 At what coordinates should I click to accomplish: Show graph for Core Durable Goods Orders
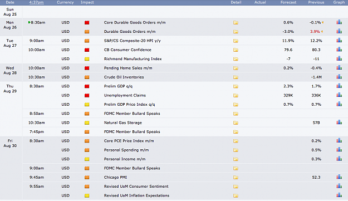coord(339,22)
